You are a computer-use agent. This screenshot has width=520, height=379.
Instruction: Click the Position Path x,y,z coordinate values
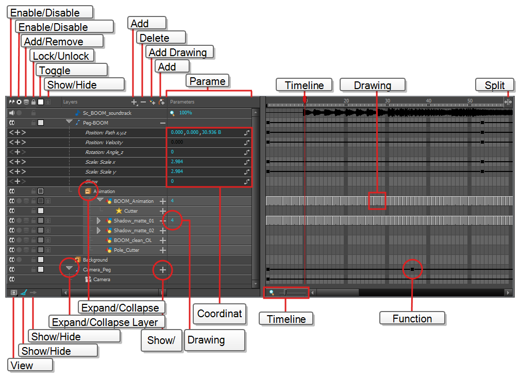point(196,132)
